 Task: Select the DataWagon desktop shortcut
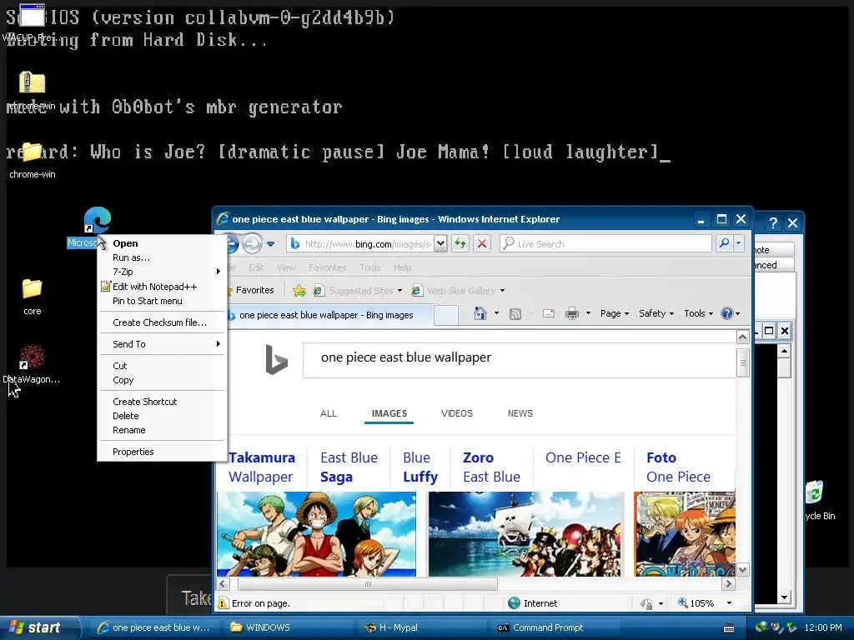pos(33,357)
